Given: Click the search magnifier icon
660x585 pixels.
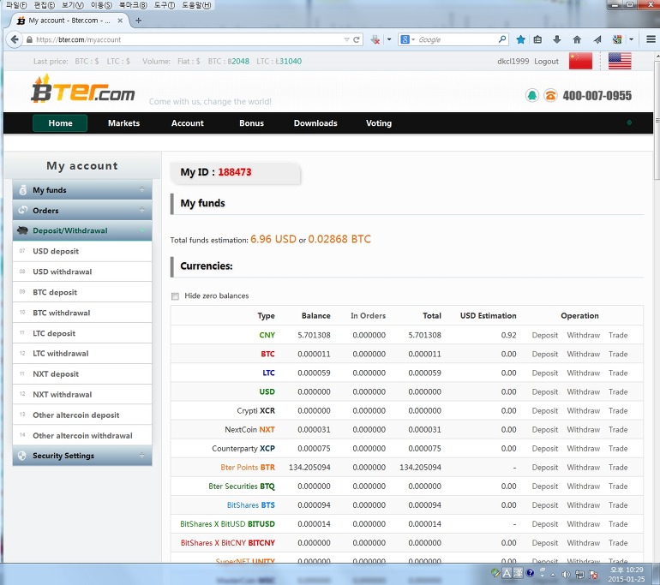Looking at the screenshot, I should (x=501, y=39).
